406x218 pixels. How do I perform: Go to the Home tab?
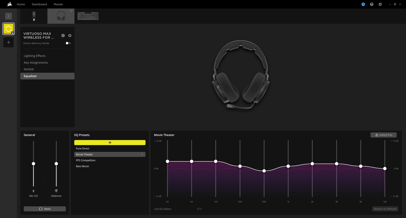point(21,4)
